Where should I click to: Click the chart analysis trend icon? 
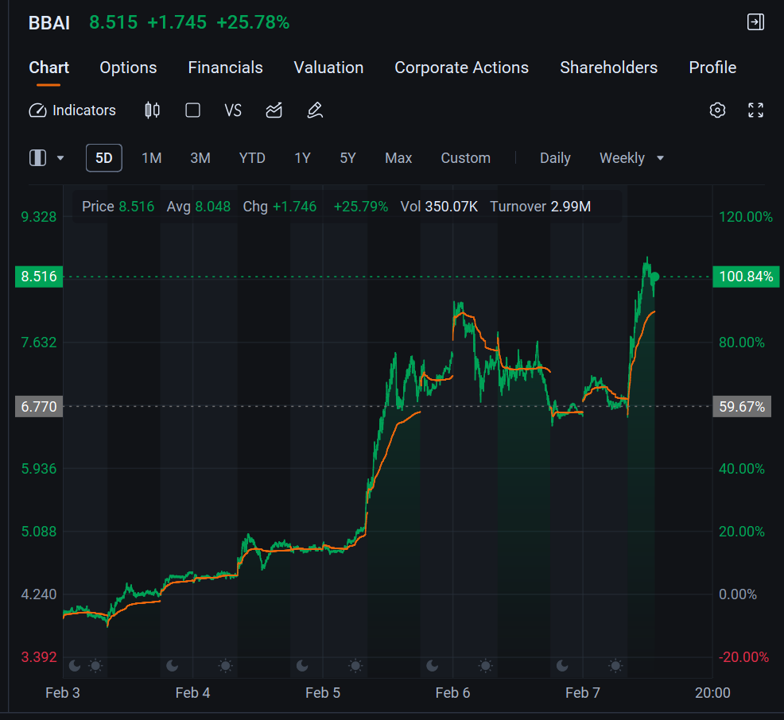tap(274, 110)
